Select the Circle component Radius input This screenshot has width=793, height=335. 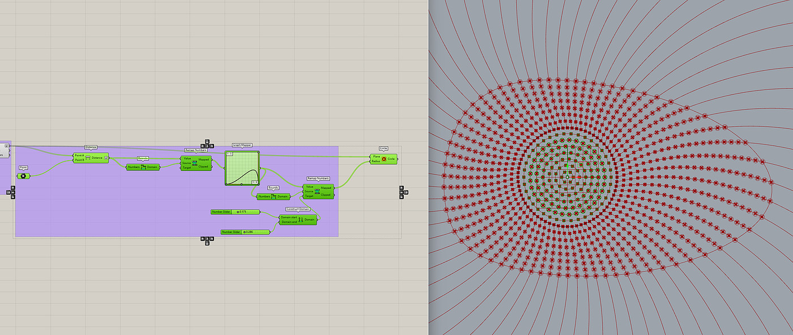tap(376, 161)
